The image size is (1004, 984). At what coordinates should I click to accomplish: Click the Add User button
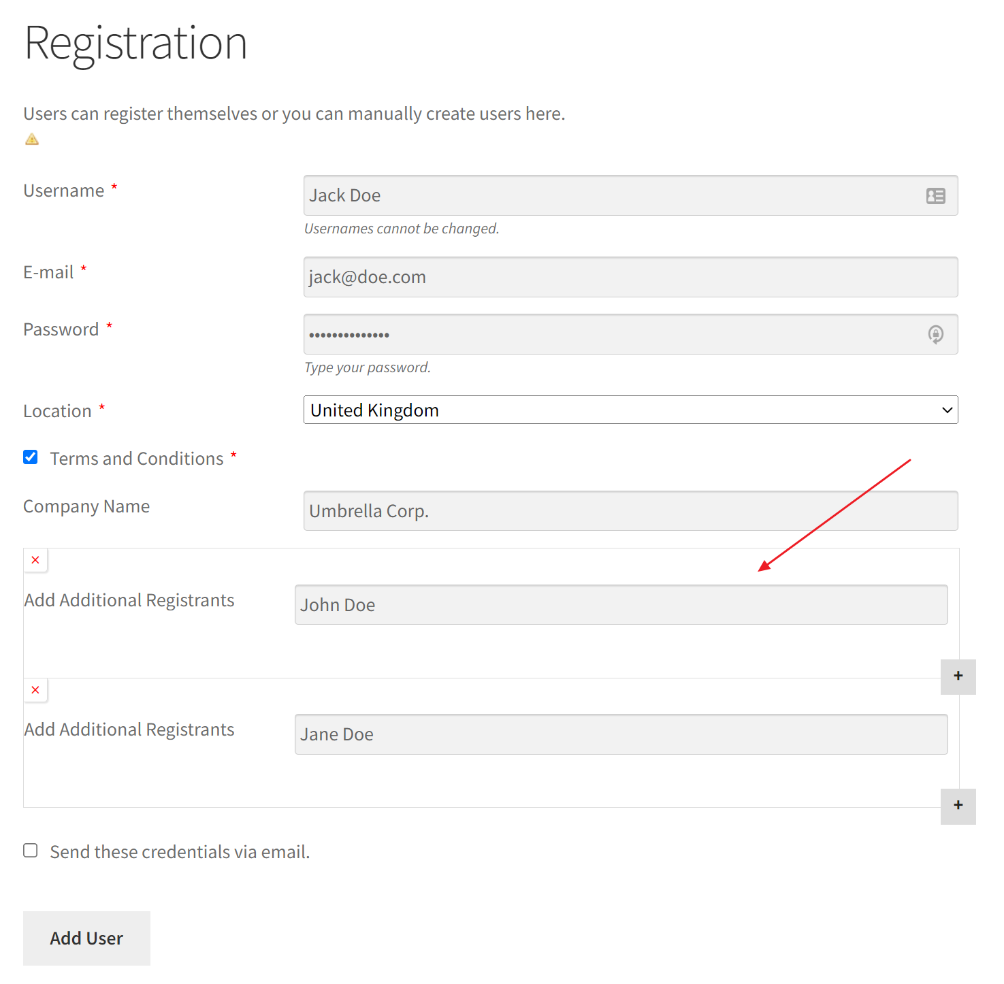tap(86, 938)
